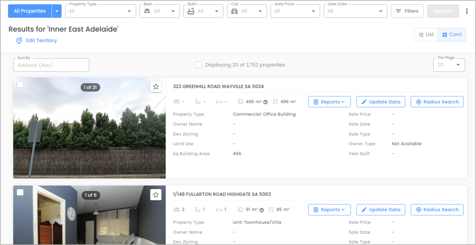
Task: Open the Property Type dropdown
Action: 100,11
